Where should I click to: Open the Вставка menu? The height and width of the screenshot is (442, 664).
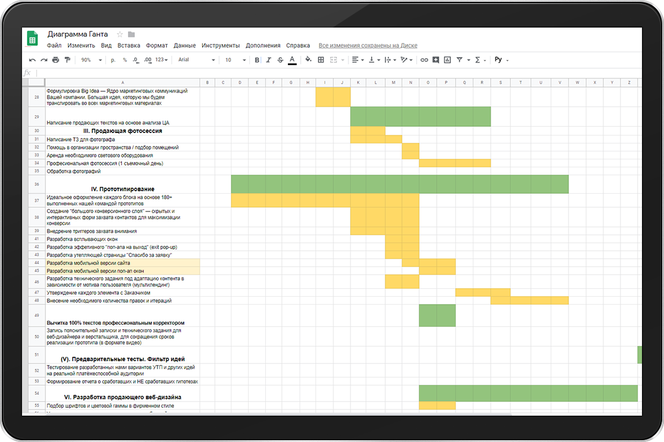(129, 46)
